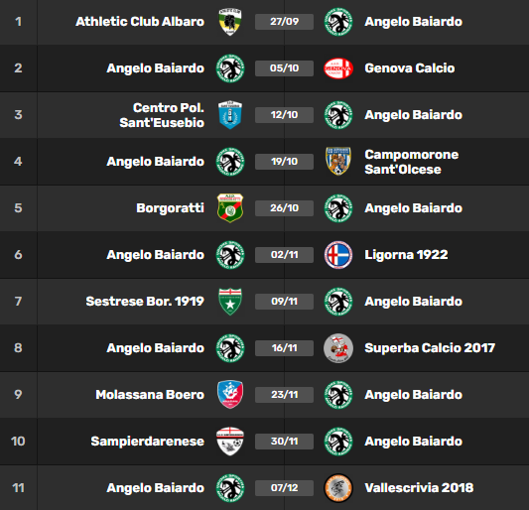Viewport: 529px width, 510px height.
Task: Select the Molassana Boero crest
Action: [x=230, y=395]
